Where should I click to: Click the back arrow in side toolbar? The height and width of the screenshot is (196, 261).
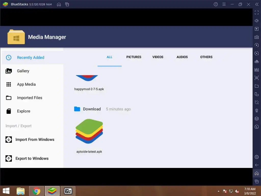tap(257, 165)
